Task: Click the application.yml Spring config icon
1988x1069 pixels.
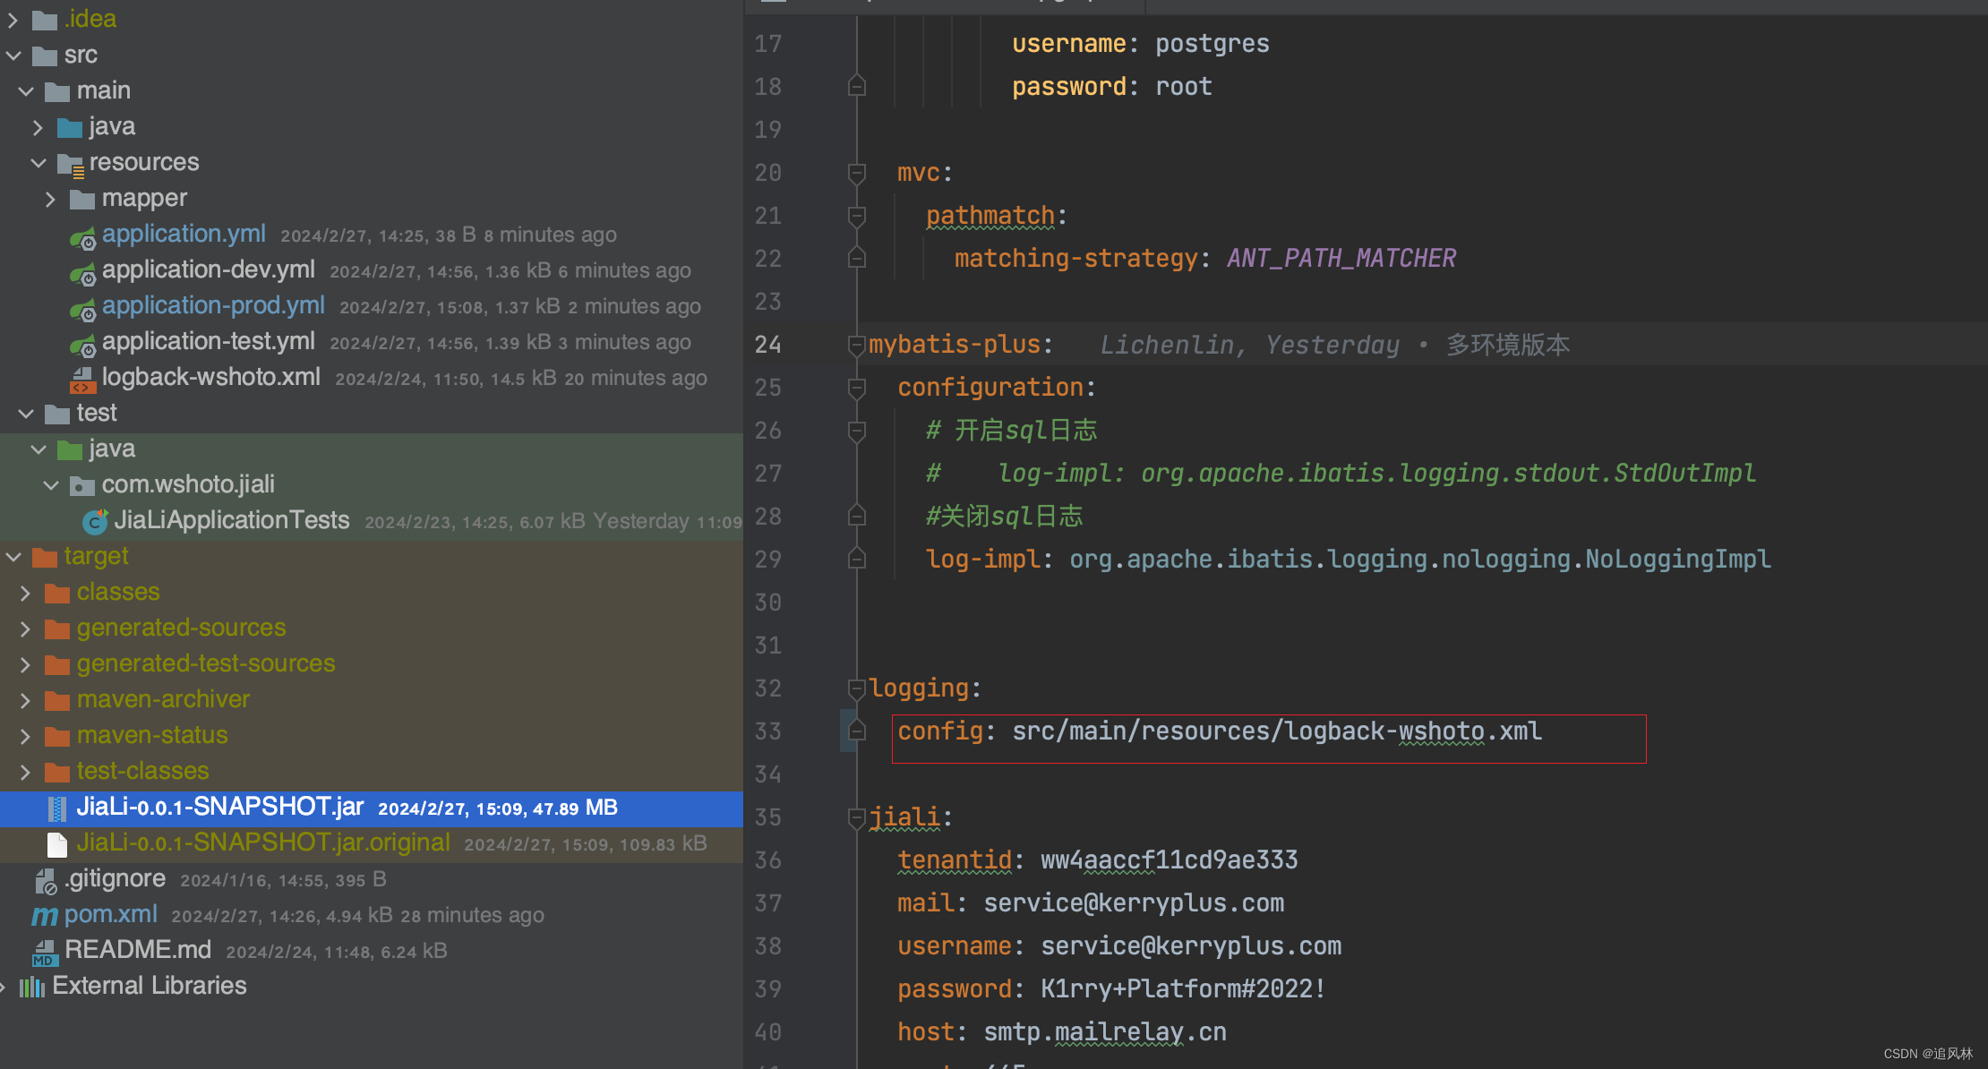Action: point(82,237)
